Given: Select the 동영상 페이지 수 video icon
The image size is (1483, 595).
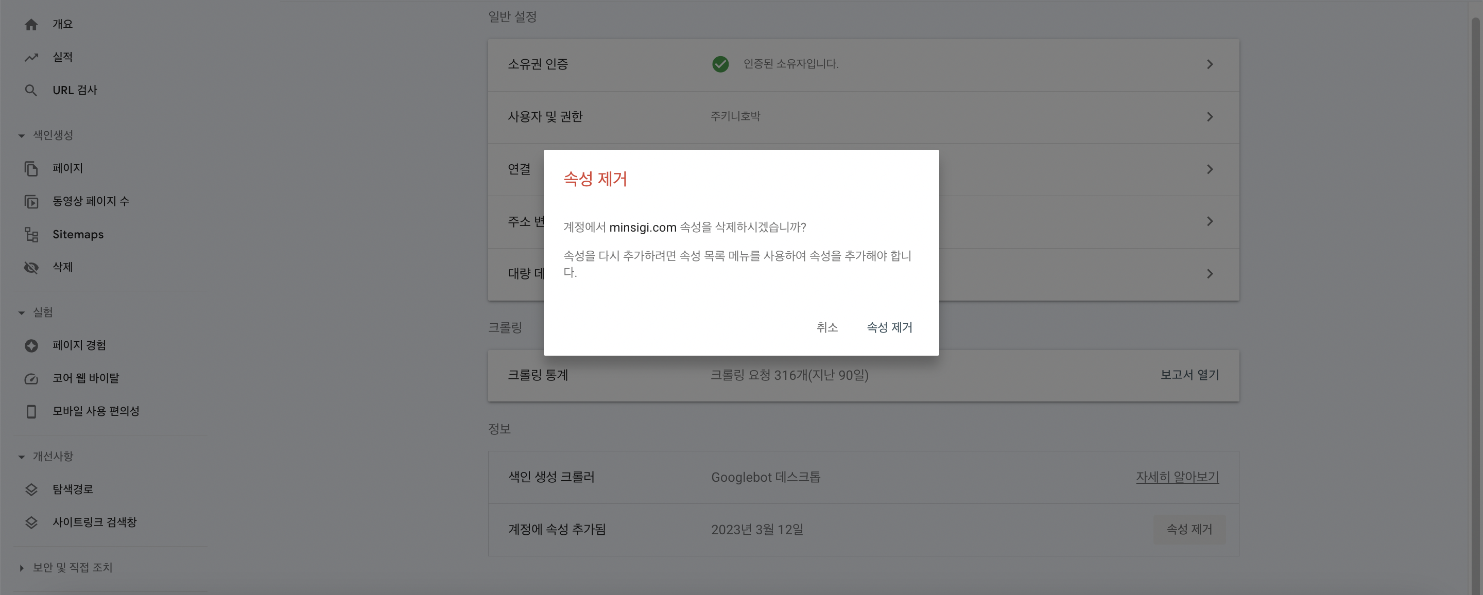Looking at the screenshot, I should [31, 201].
